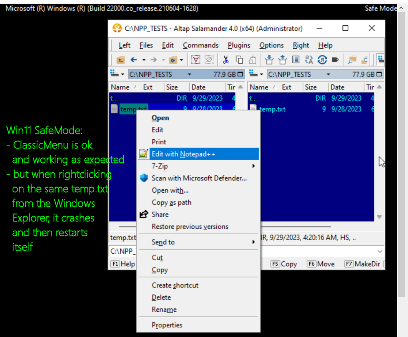408x337 pixels.
Task: Click the Compare Directories folder icon
Action: click(365, 60)
